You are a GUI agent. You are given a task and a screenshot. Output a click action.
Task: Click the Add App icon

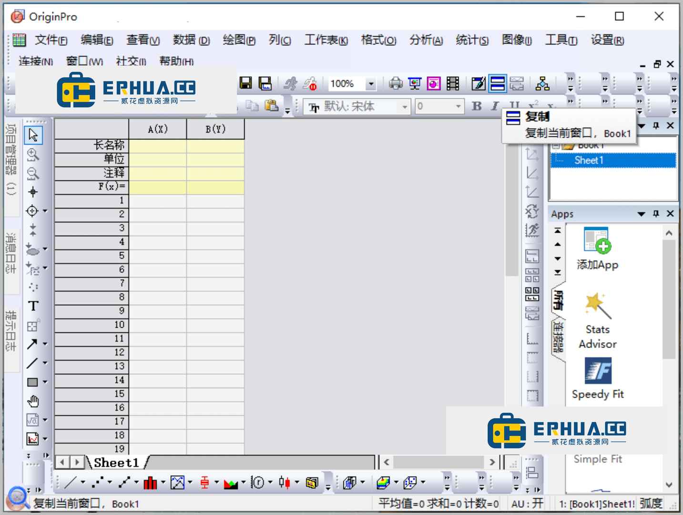[597, 249]
